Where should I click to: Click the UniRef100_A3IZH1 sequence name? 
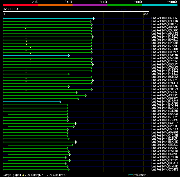[x=165, y=111]
